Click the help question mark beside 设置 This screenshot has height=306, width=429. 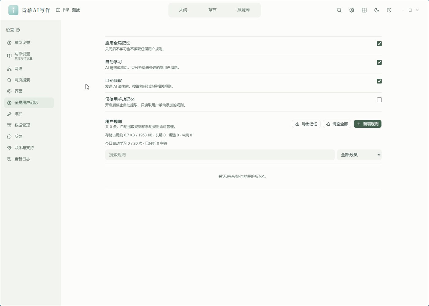coord(18,30)
